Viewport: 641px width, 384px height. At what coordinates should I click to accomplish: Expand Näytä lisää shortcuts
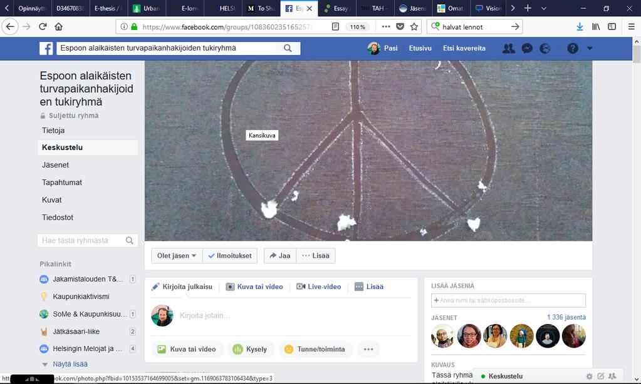(70, 364)
